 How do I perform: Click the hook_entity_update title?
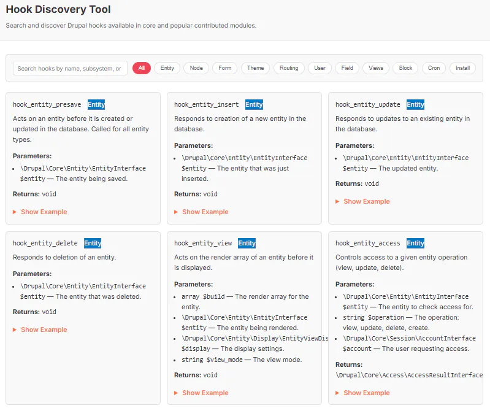tap(368, 104)
